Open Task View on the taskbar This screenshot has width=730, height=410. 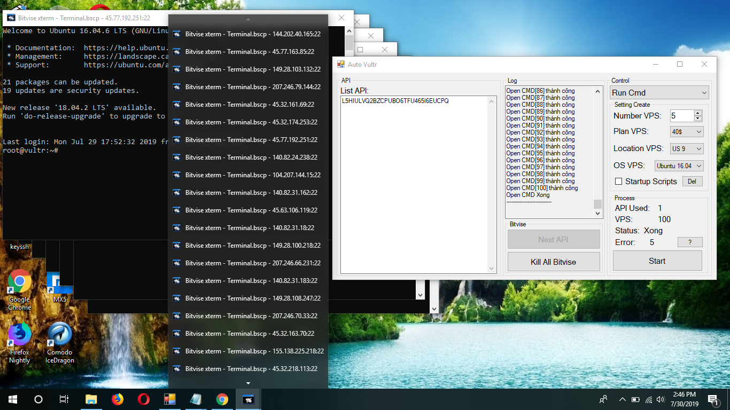64,399
